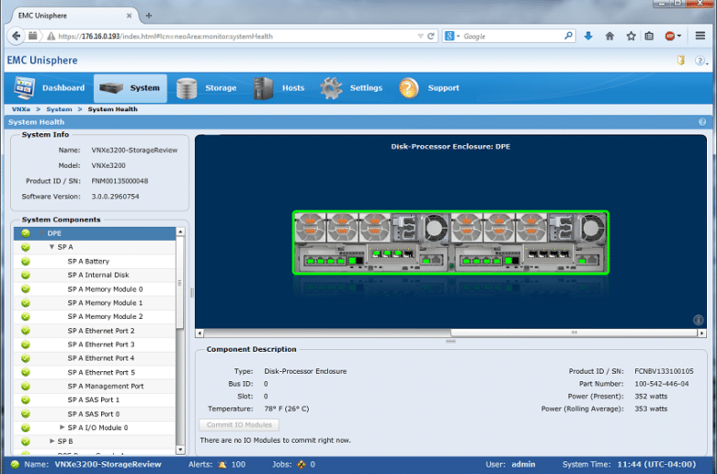Expand the SP A I/O Module 0 node

[63, 427]
